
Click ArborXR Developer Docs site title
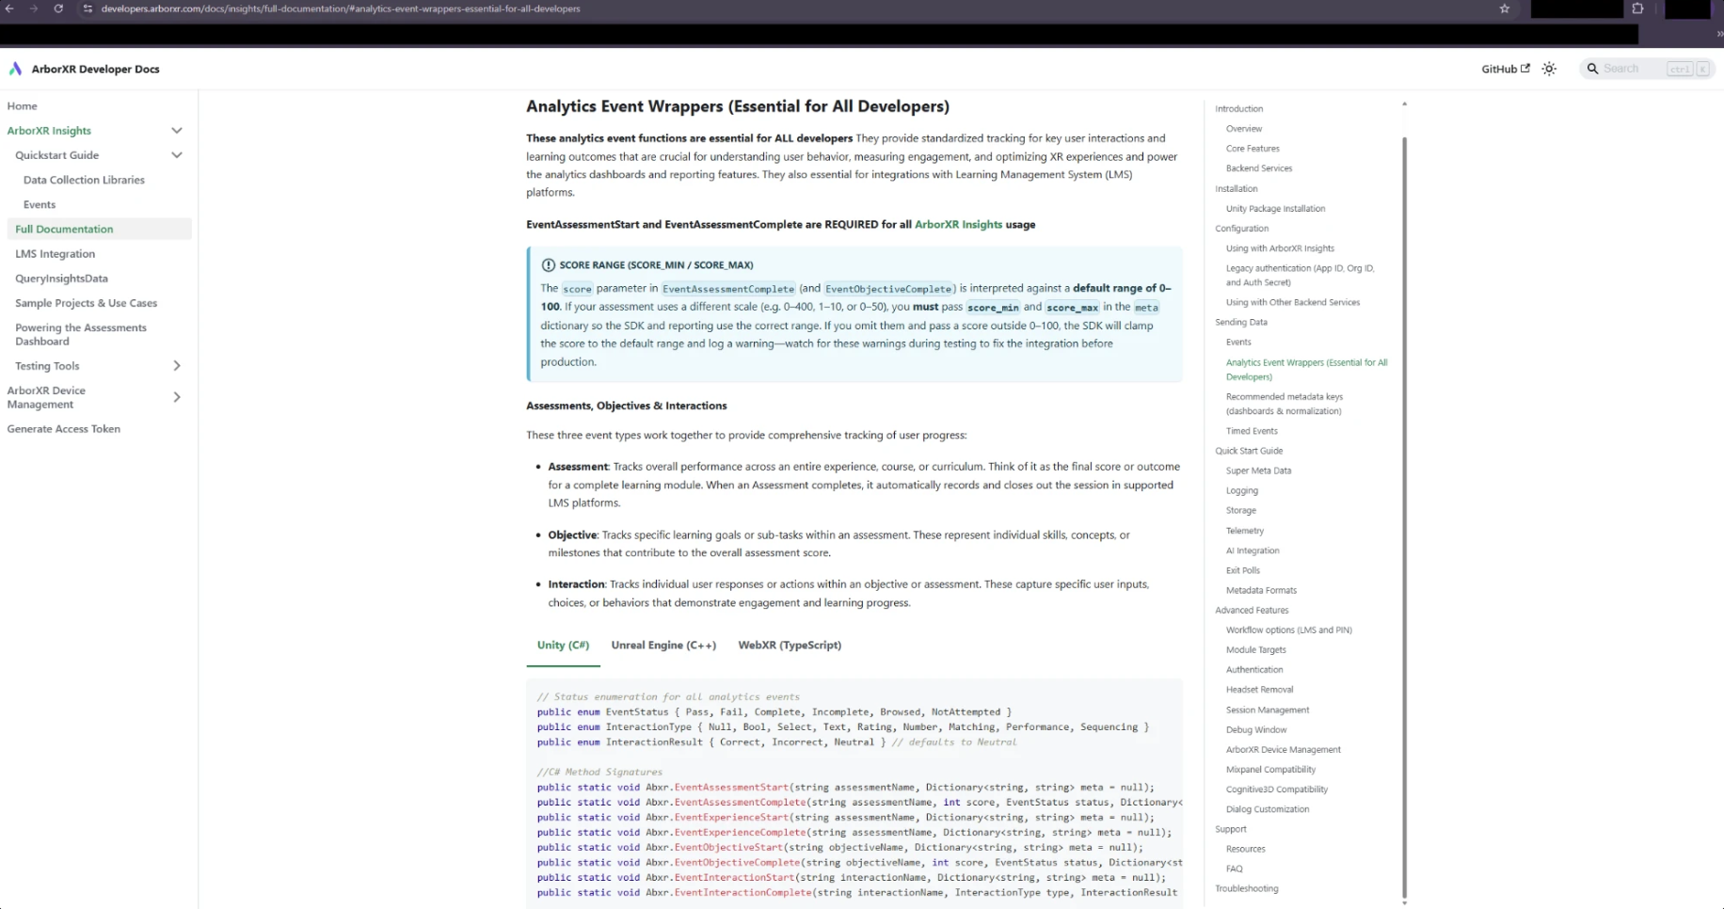coord(95,69)
